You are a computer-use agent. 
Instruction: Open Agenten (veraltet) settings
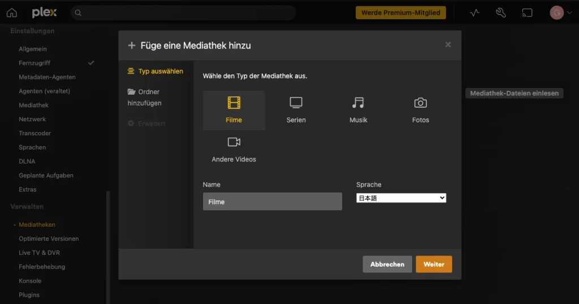point(44,91)
